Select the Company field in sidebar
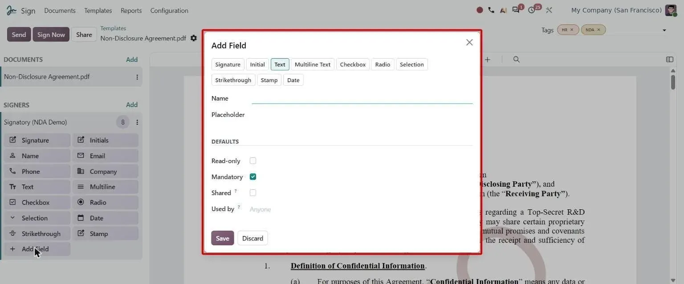This screenshot has width=684, height=284. pyautogui.click(x=106, y=171)
